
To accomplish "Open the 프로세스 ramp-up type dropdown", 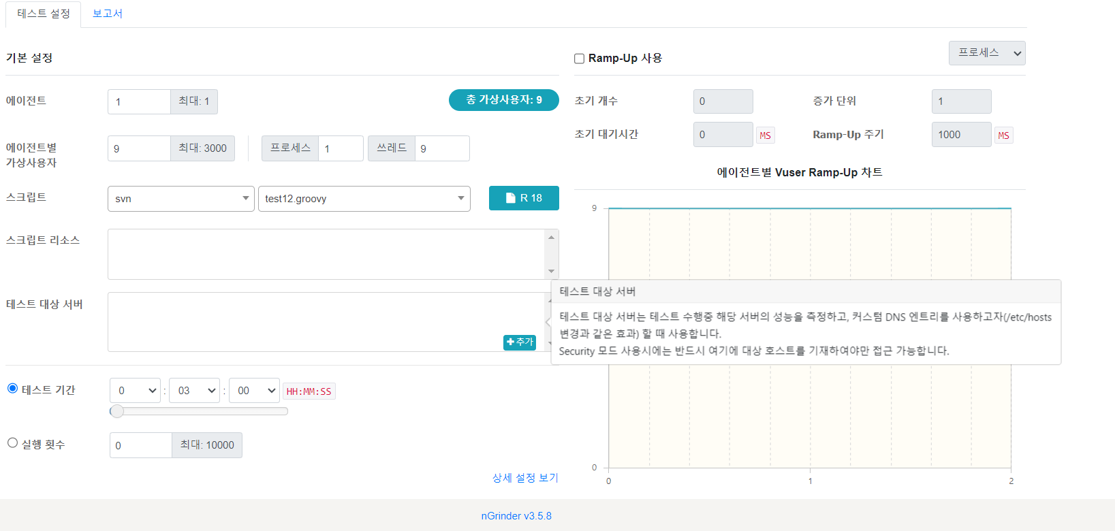I will pos(987,53).
